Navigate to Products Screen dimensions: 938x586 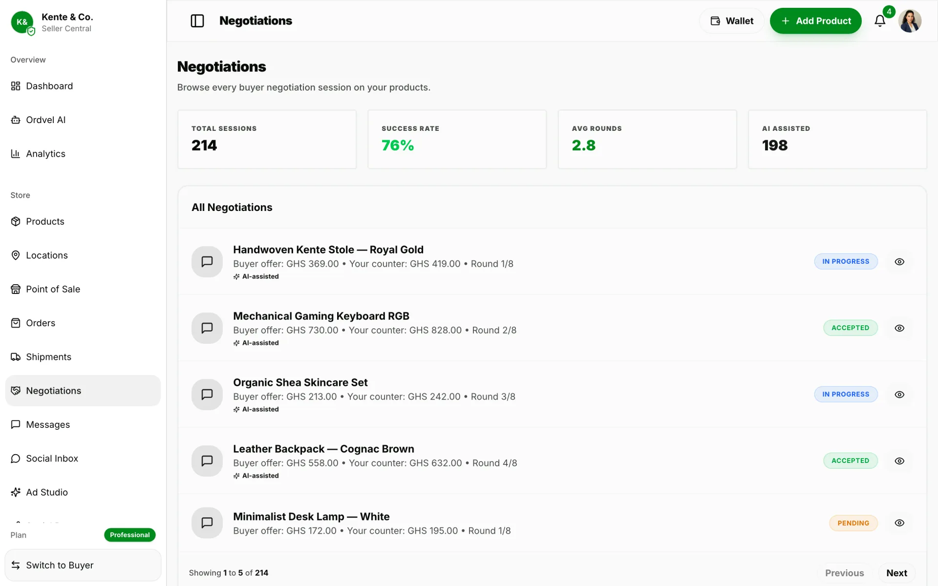coord(83,221)
